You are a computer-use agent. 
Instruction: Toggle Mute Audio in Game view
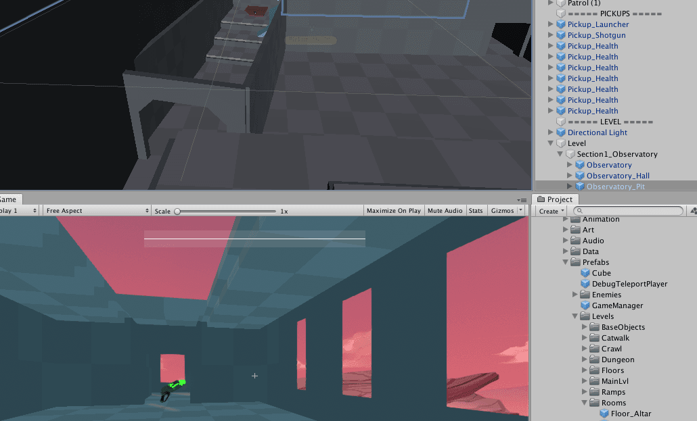(445, 211)
